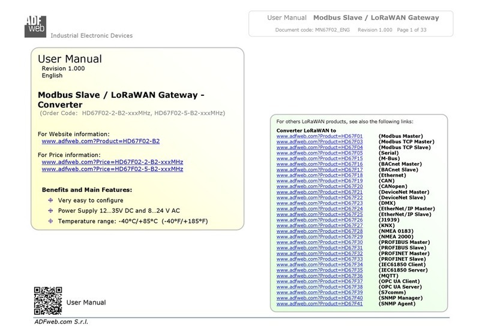Screen dimensions: 485x335
Task: Open the Product=HD67F38 OPC UA Server link
Action: (319, 287)
